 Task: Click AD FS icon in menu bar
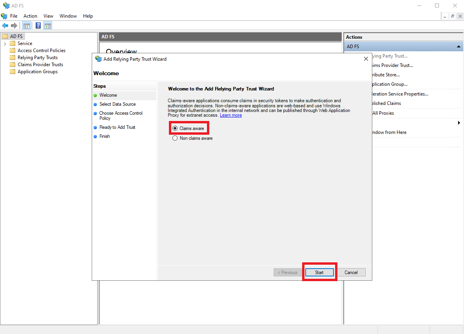pyautogui.click(x=4, y=16)
